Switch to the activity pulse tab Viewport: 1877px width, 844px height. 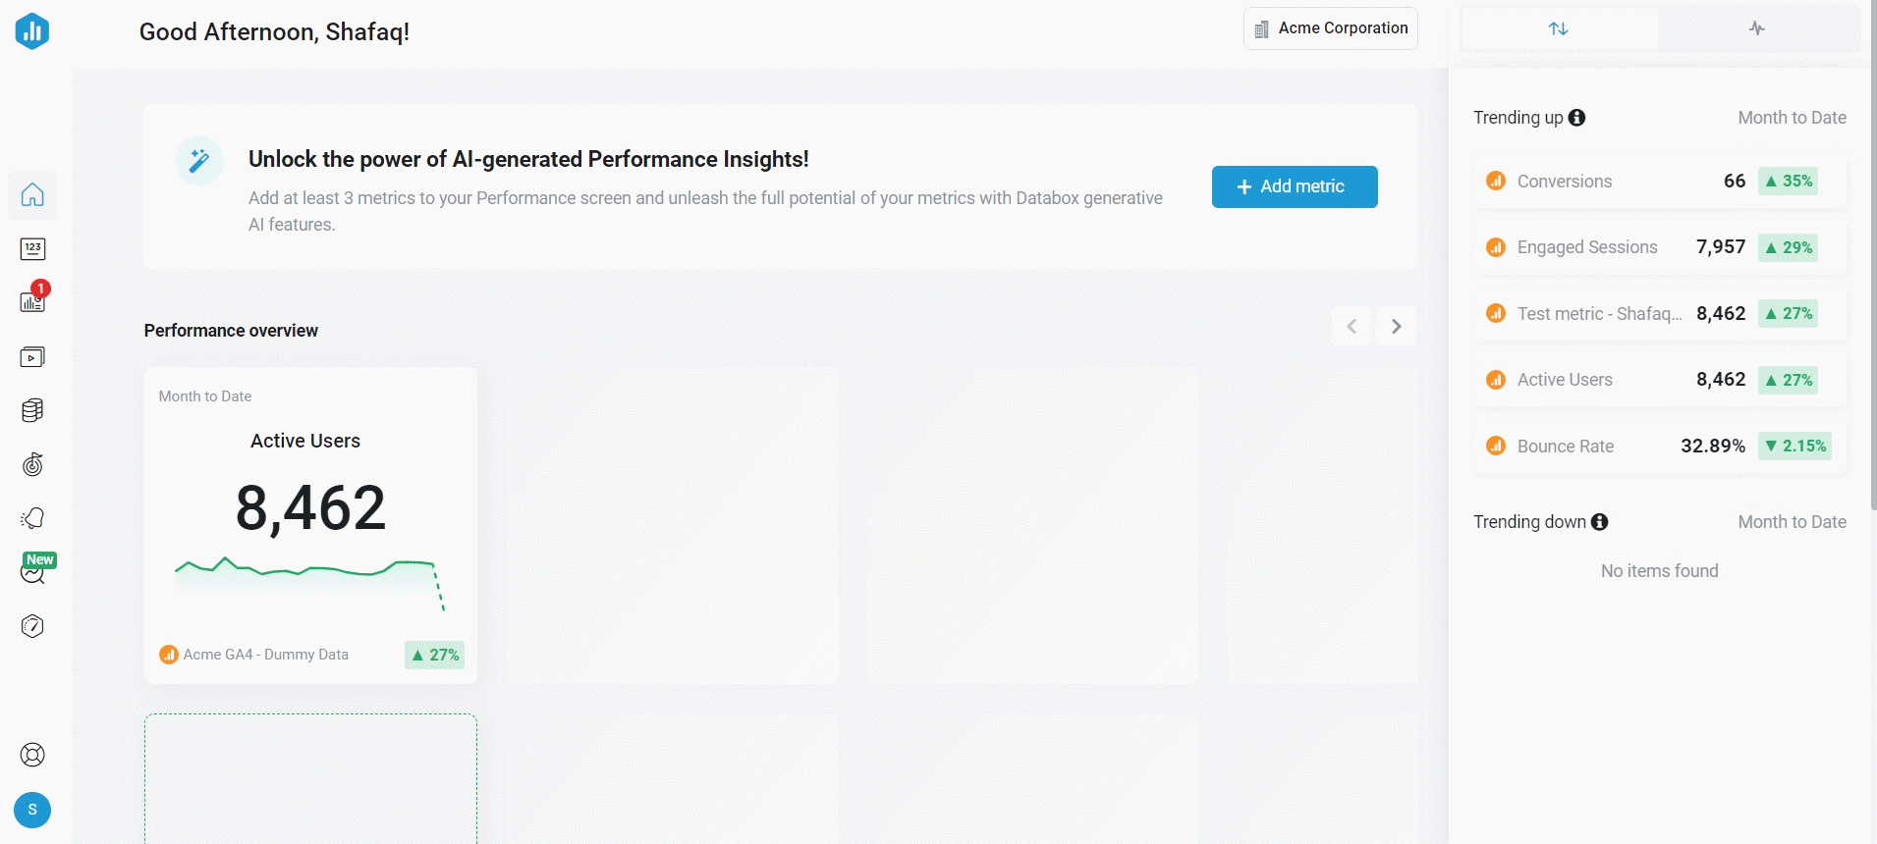click(x=1757, y=28)
